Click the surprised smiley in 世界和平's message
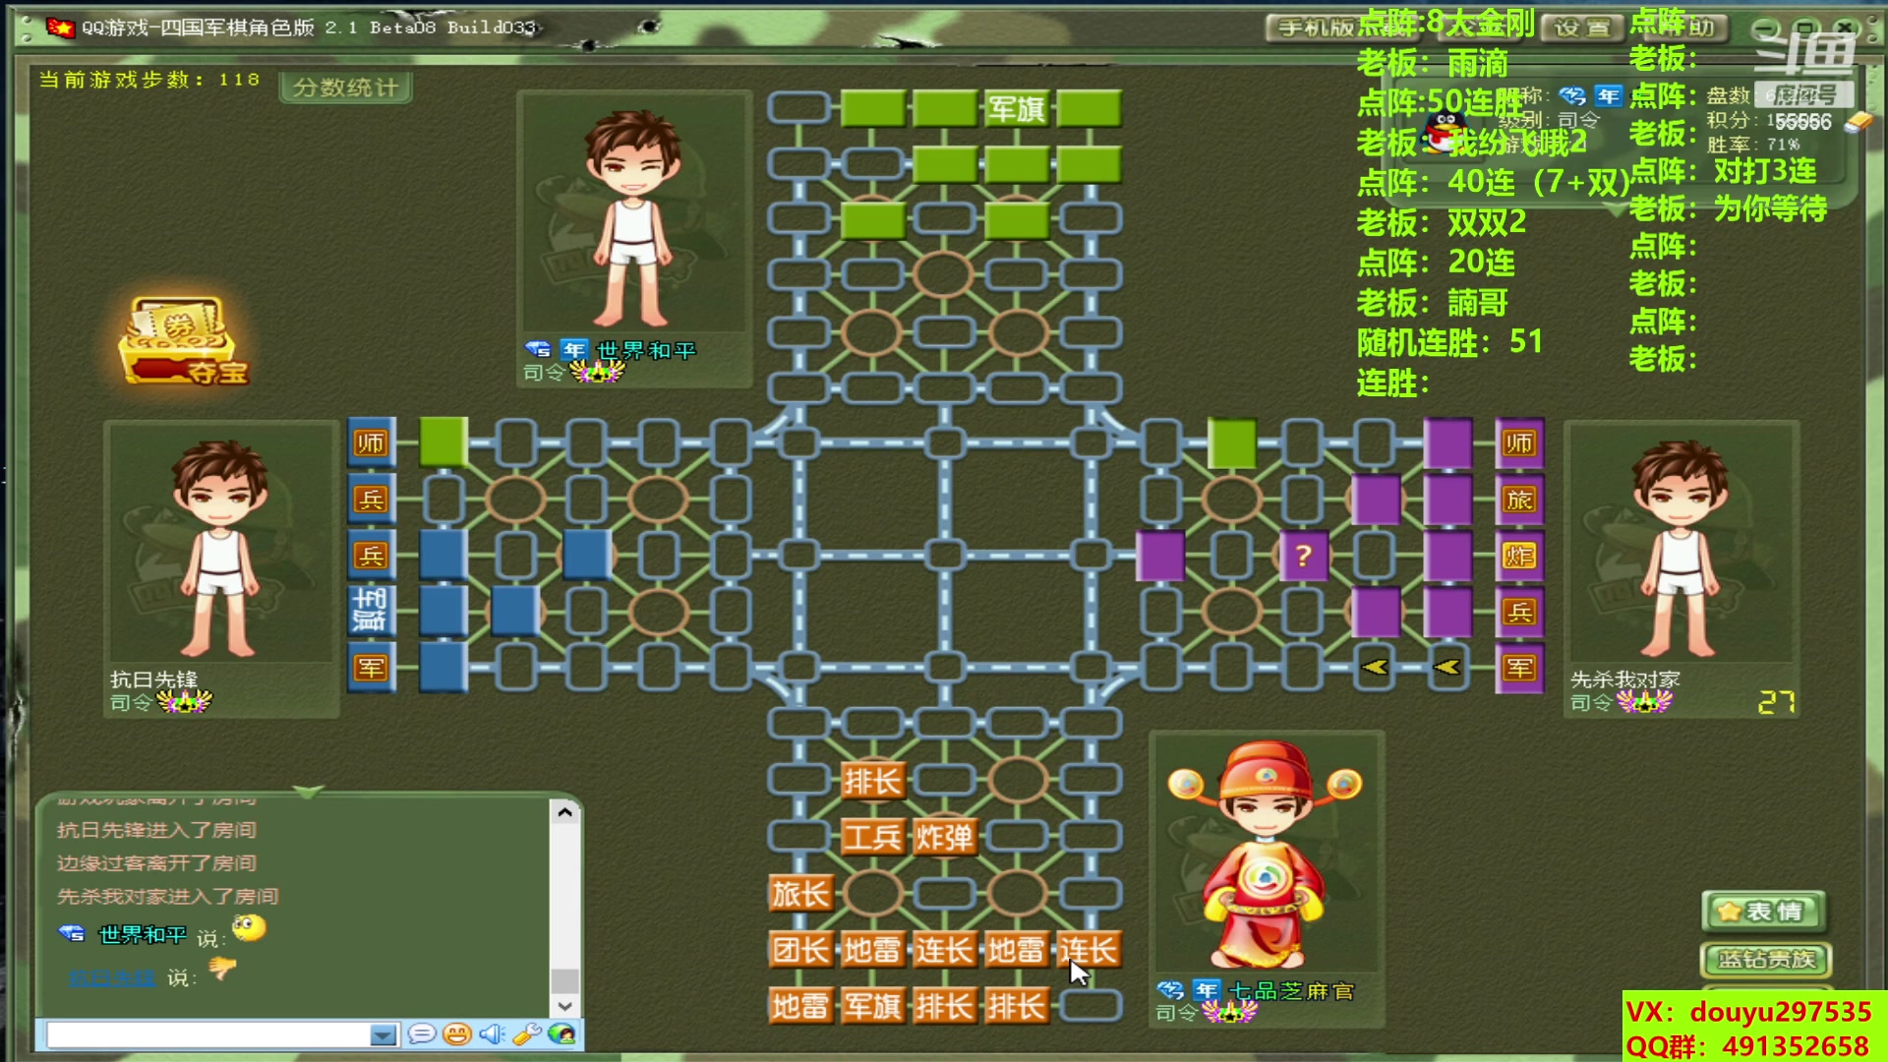Screen dimensions: 1888x1062 pos(249,927)
